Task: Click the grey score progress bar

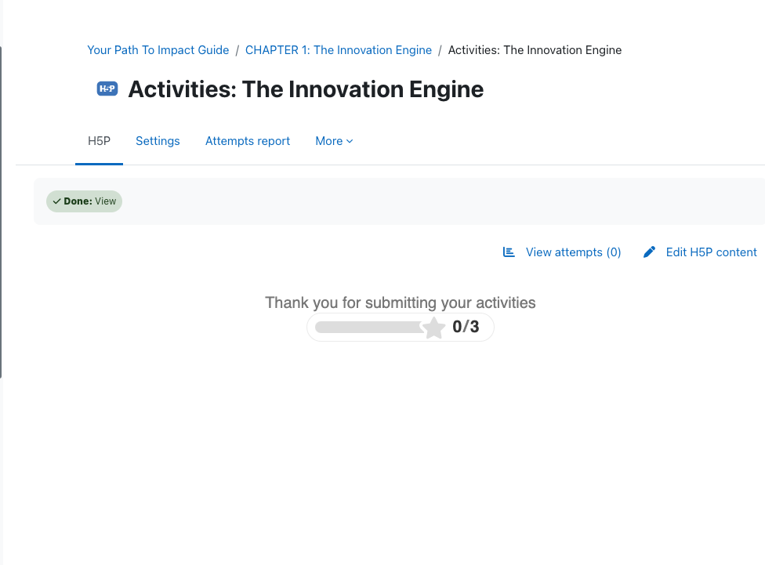Action: (369, 328)
